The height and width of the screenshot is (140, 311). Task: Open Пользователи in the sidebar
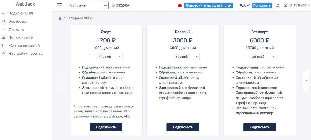[x=21, y=37]
